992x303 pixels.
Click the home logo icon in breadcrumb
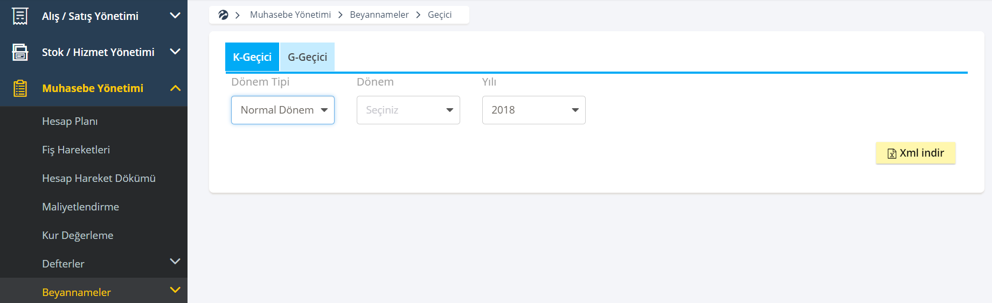(223, 15)
